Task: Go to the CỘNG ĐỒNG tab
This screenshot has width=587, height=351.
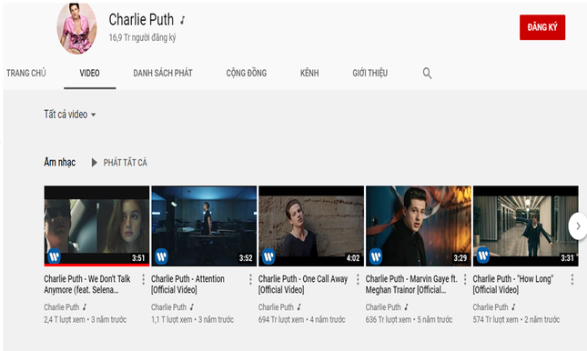Action: click(x=247, y=73)
